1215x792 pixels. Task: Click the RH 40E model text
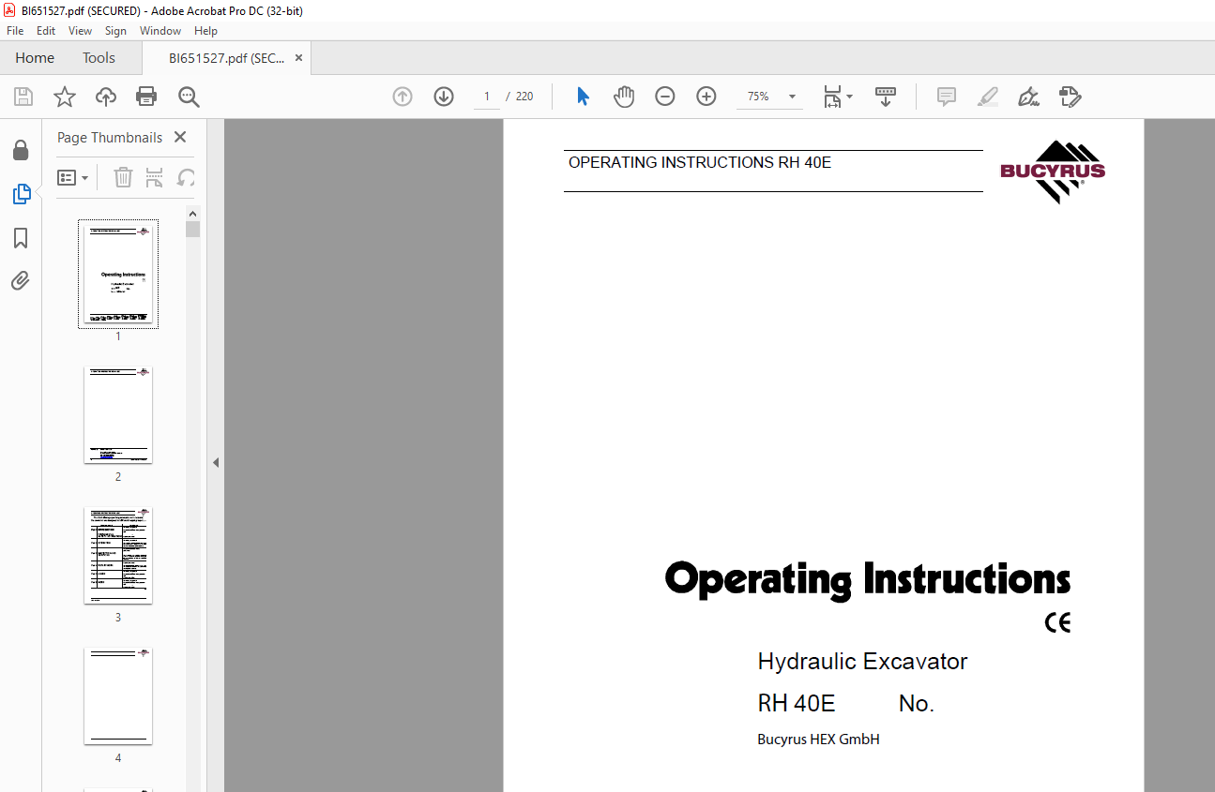797,704
